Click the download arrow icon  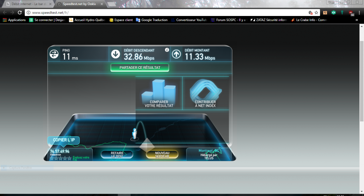[x=115, y=54]
